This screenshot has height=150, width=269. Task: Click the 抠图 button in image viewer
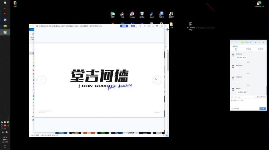(x=133, y=26)
